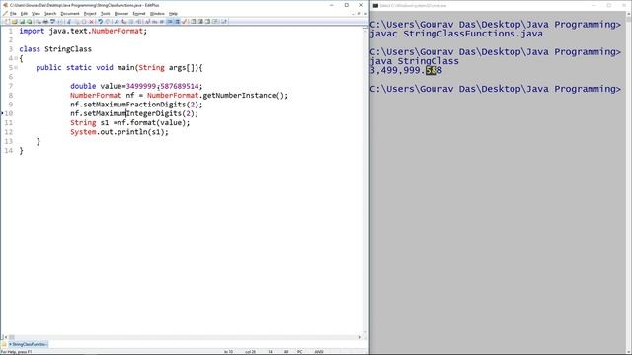The width and height of the screenshot is (632, 355).
Task: Click on 'import java.text.NumberFormat;' on line 1
Action: pyautogui.click(x=83, y=31)
